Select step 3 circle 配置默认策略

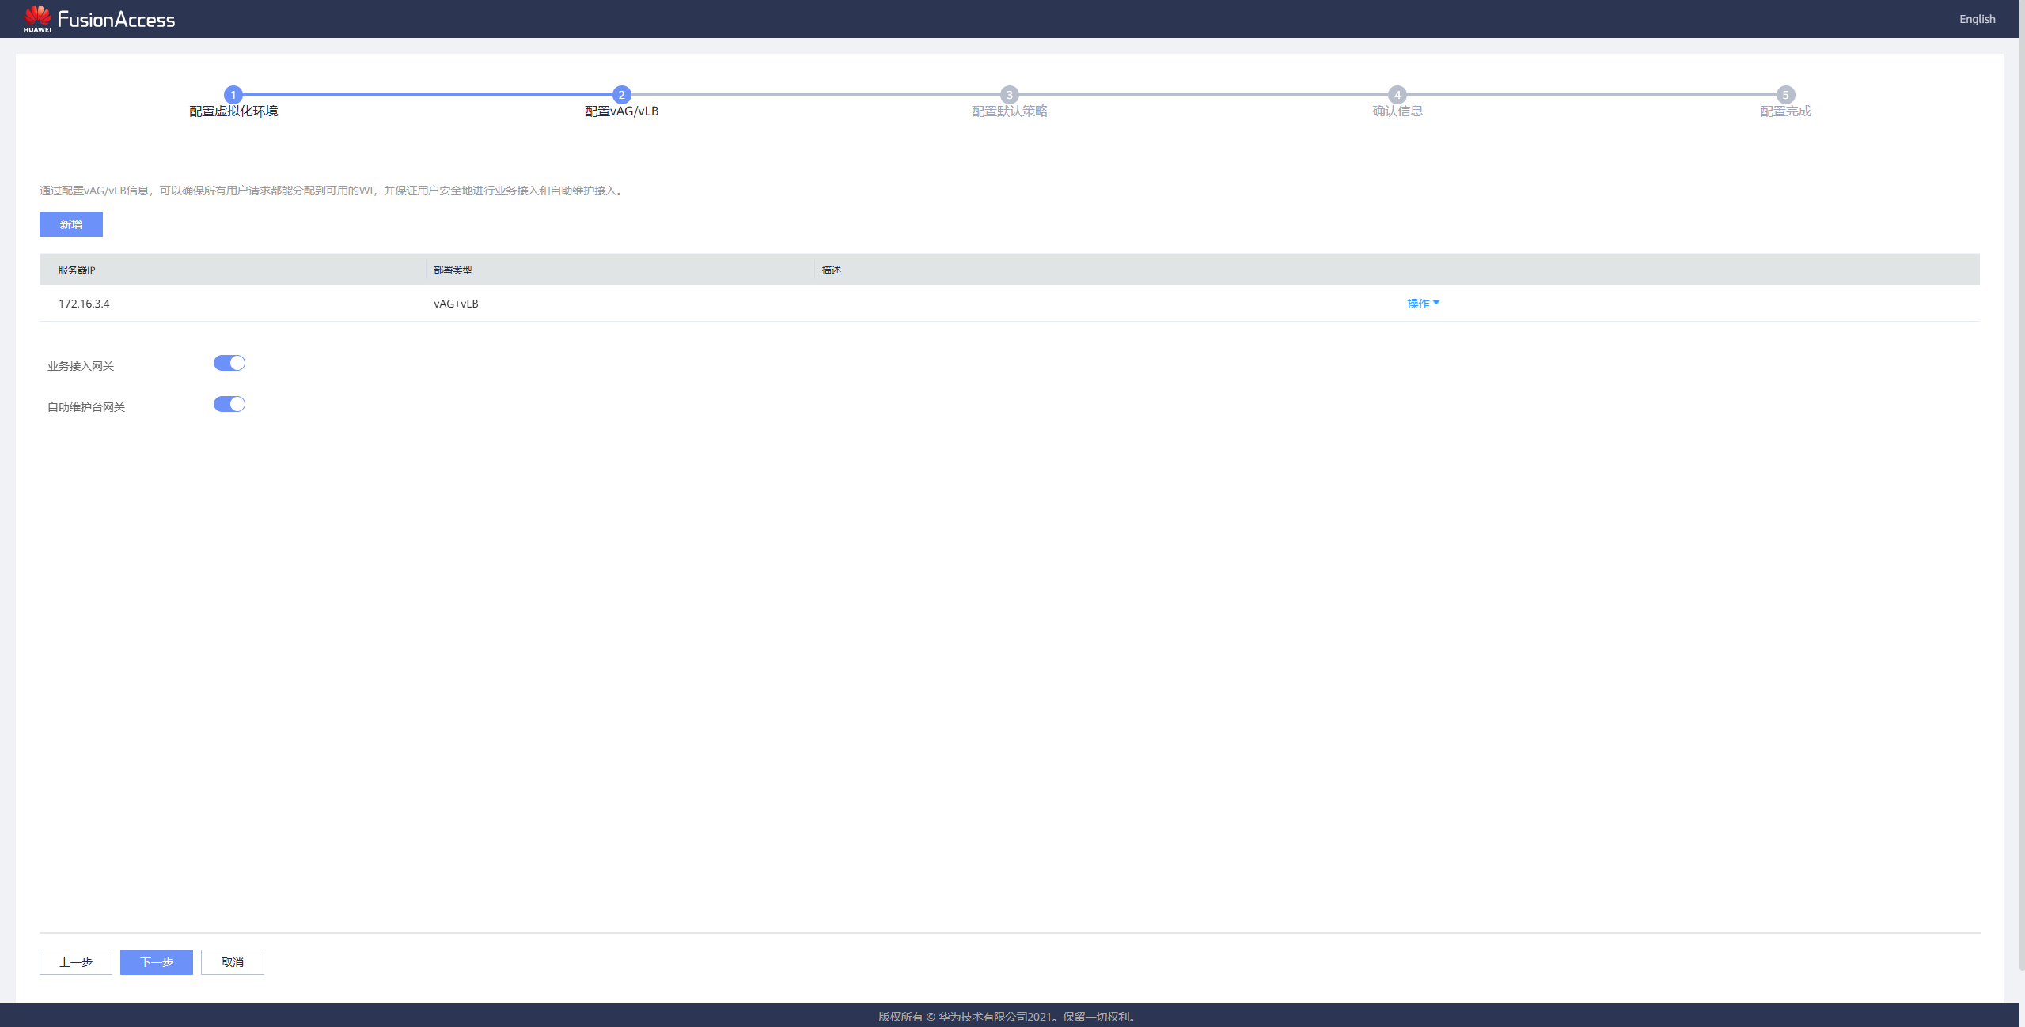[x=1009, y=95]
